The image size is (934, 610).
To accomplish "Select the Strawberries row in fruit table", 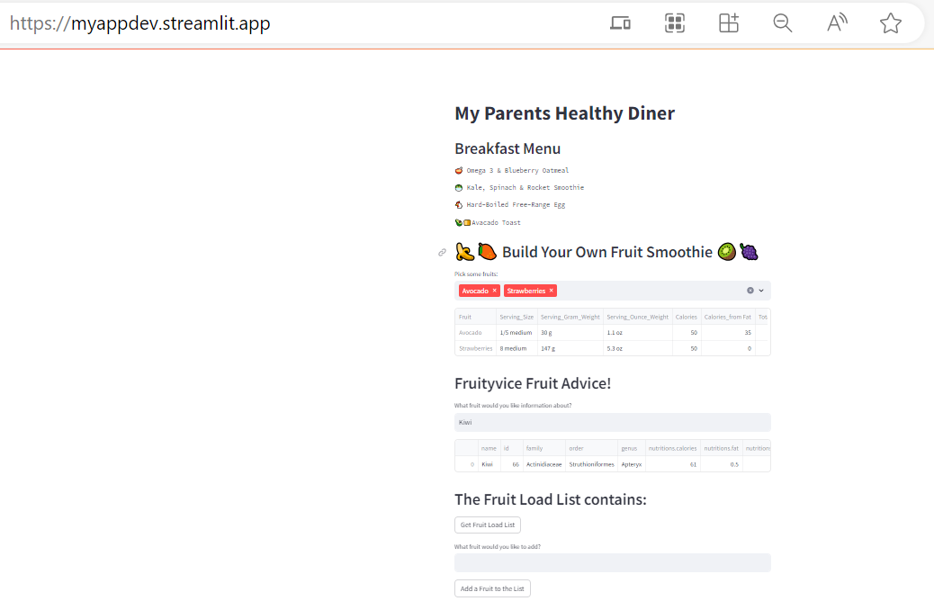I will pyautogui.click(x=476, y=348).
